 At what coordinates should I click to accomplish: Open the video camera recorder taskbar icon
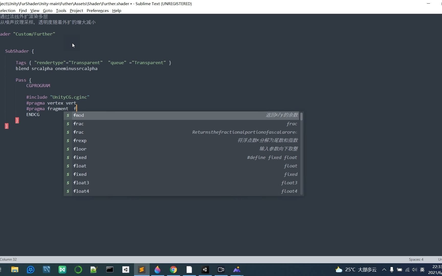click(x=221, y=270)
